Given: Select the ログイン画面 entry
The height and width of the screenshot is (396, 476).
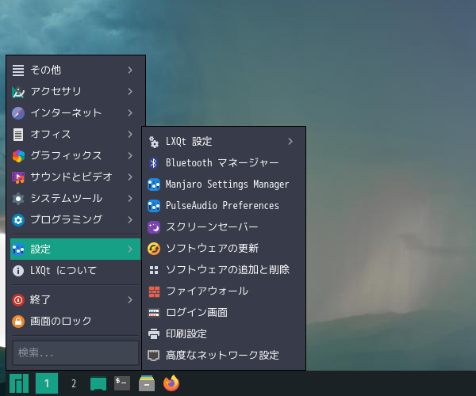Looking at the screenshot, I should (224, 313).
